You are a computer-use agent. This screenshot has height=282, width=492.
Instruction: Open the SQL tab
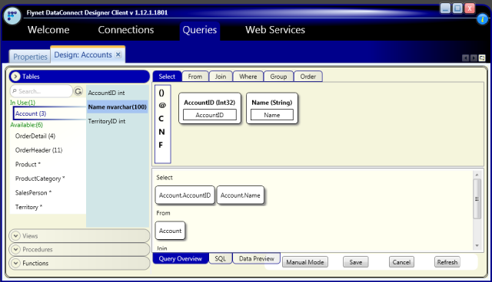[x=221, y=259]
